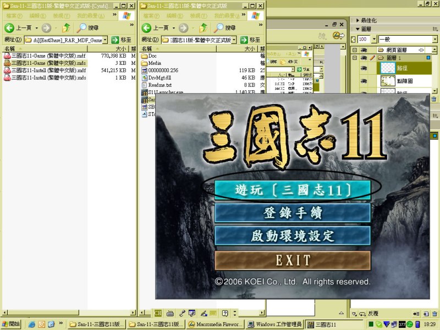The image size is (440, 330).
Task: Click new/duplicate frame icon in 反覆 panel
Action: point(426,313)
